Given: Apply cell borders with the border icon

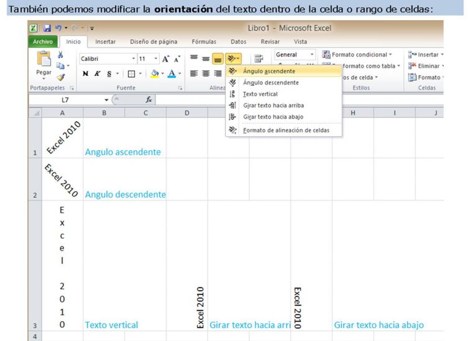Looking at the screenshot, I should tap(132, 74).
